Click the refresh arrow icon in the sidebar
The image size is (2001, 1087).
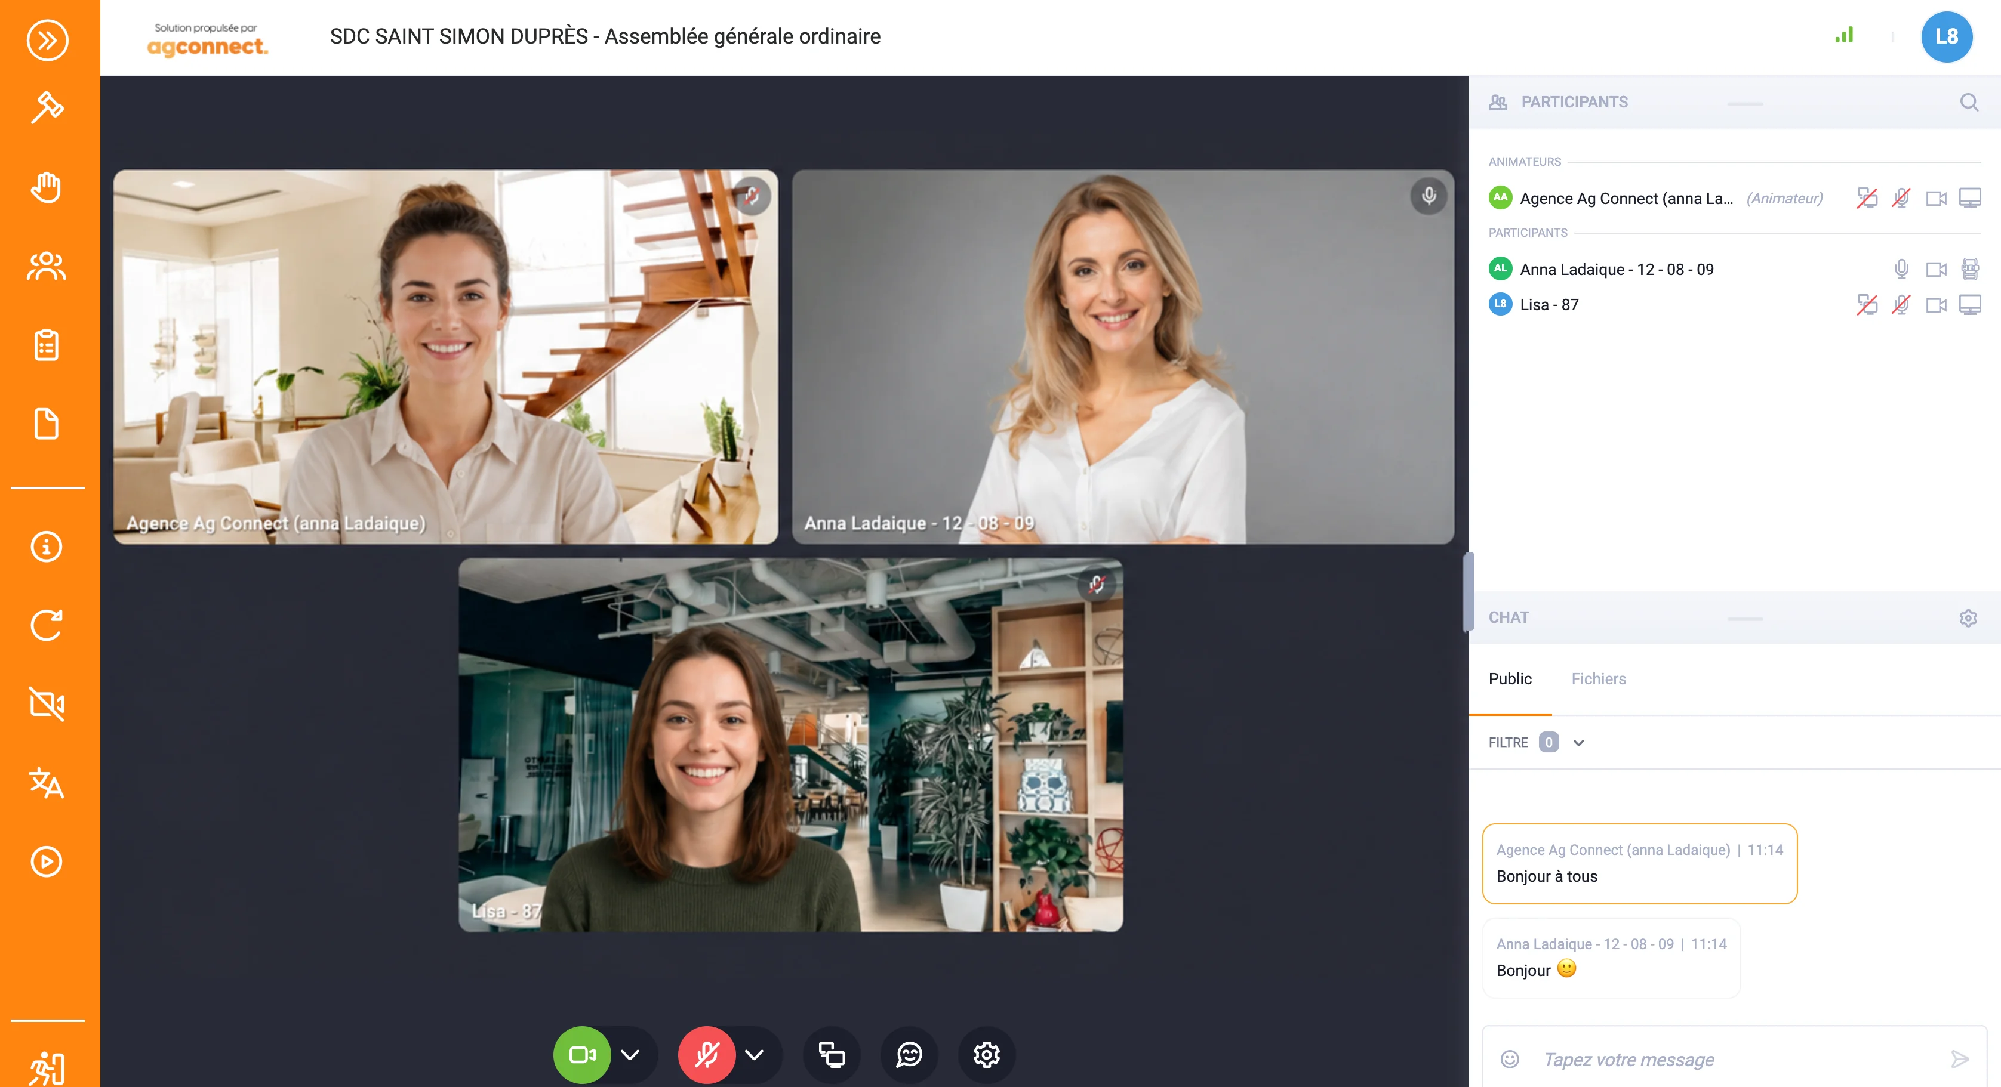(47, 625)
